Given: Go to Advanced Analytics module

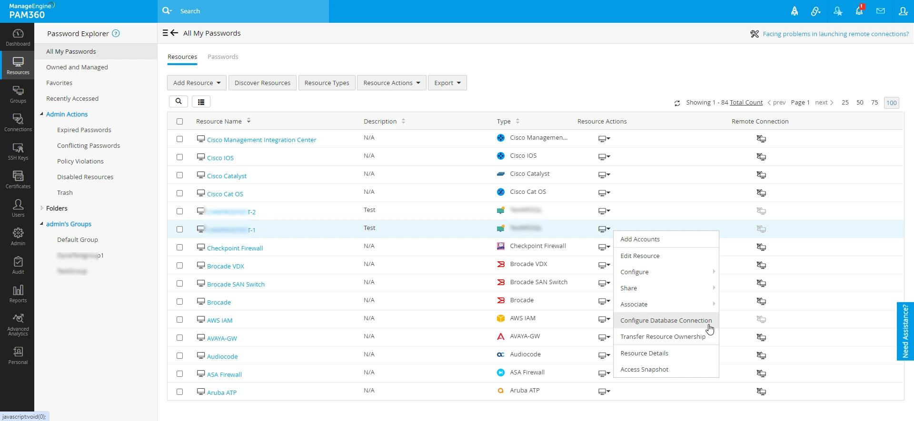Looking at the screenshot, I should (18, 324).
